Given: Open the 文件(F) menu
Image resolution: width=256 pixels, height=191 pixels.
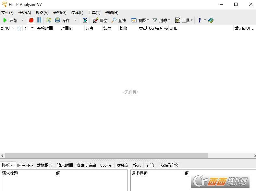Looking at the screenshot, I should pos(7,13).
